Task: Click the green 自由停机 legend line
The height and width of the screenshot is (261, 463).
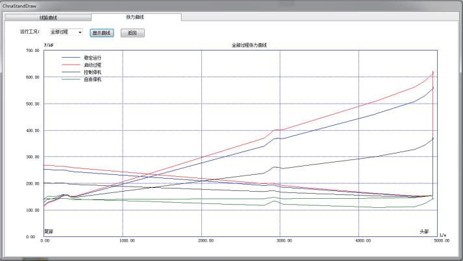Action: (x=71, y=79)
